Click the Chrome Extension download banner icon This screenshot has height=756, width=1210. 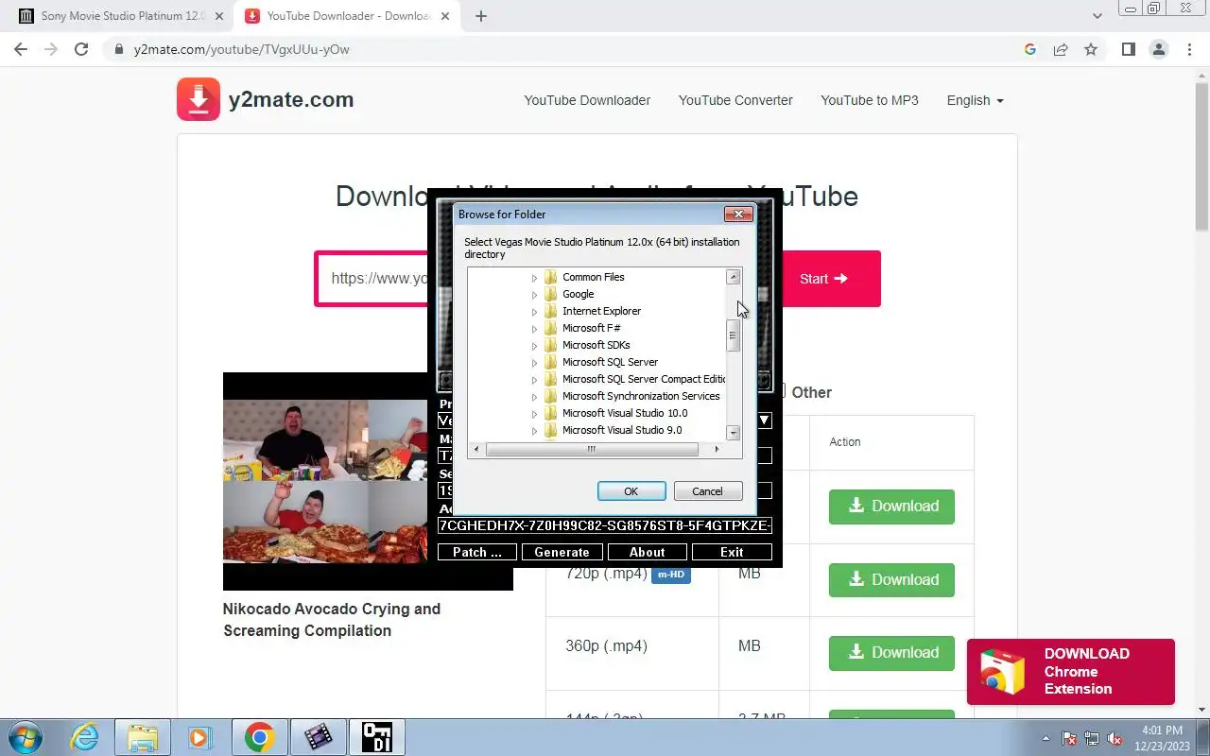tap(1002, 672)
